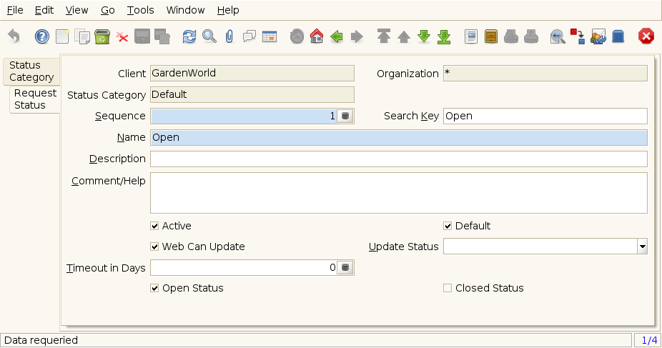This screenshot has width=662, height=348.
Task: Open the Find magnifier lookup icon
Action: click(x=209, y=36)
